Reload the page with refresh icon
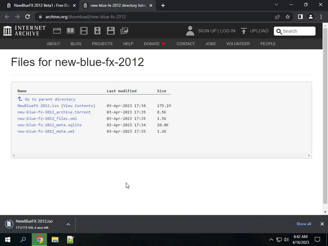 pos(28,17)
